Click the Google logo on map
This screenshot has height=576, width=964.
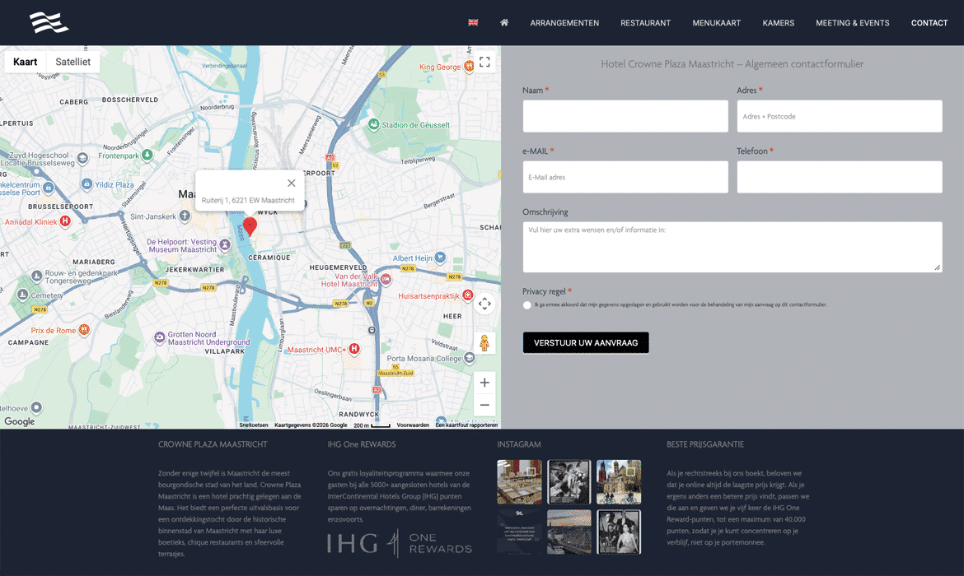(20, 421)
